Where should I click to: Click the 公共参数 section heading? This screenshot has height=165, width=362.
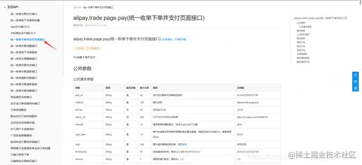click(82, 69)
